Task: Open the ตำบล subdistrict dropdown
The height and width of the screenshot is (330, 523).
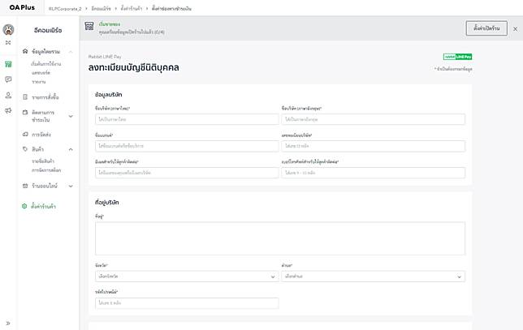Action: click(x=373, y=276)
